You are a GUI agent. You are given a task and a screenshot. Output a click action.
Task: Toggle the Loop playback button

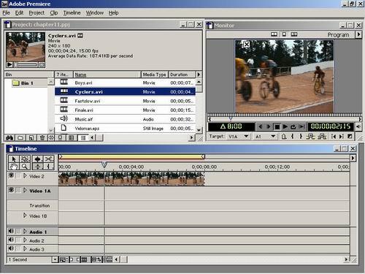(293, 126)
